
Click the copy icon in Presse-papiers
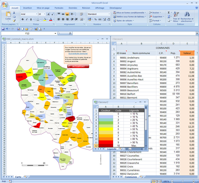pos(14,17)
